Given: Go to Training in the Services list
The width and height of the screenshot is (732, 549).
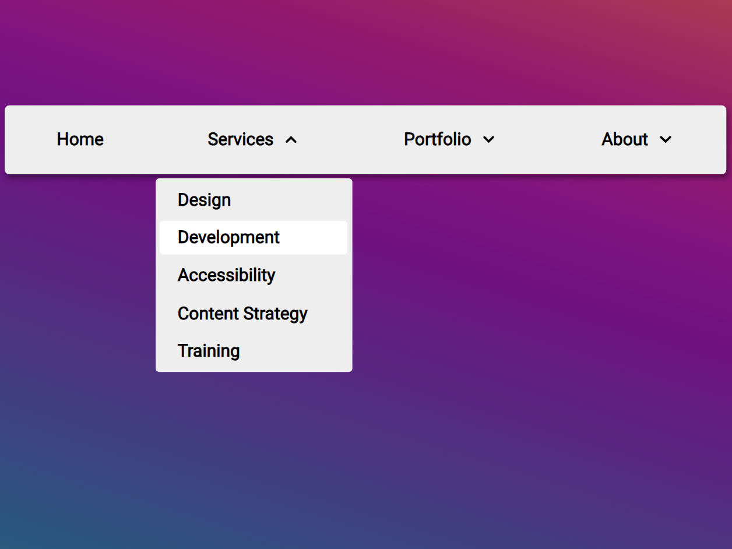Looking at the screenshot, I should coord(209,351).
